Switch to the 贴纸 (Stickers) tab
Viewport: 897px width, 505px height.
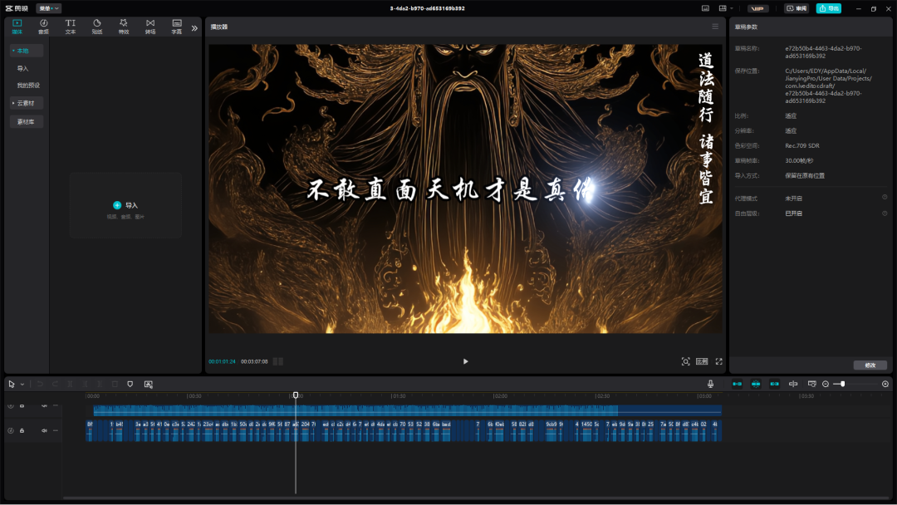click(97, 27)
